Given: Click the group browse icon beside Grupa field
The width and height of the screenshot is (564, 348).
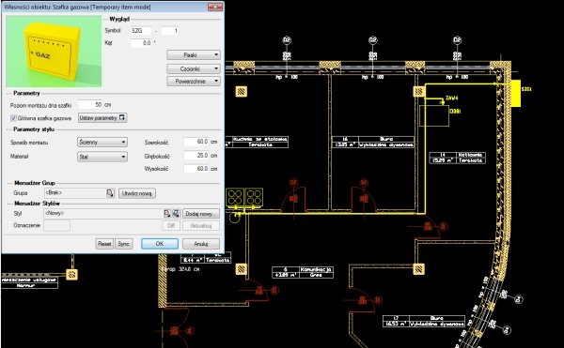Looking at the screenshot, I should 110,193.
